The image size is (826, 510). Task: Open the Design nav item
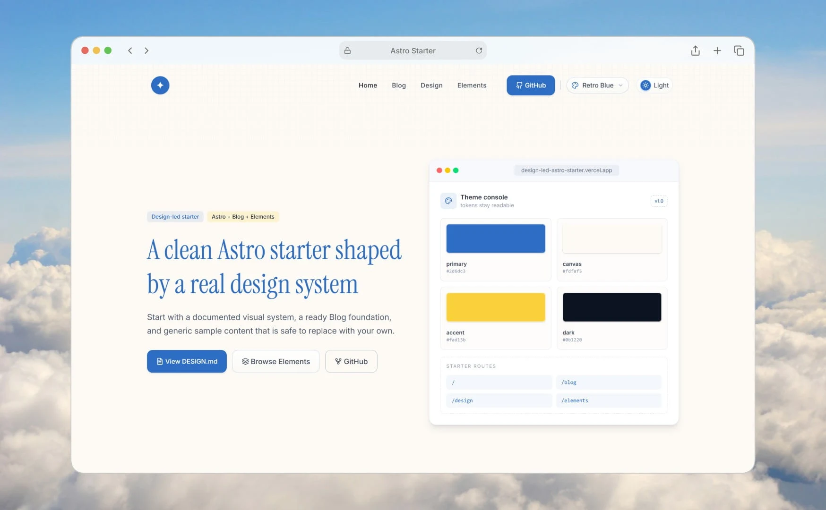click(431, 85)
